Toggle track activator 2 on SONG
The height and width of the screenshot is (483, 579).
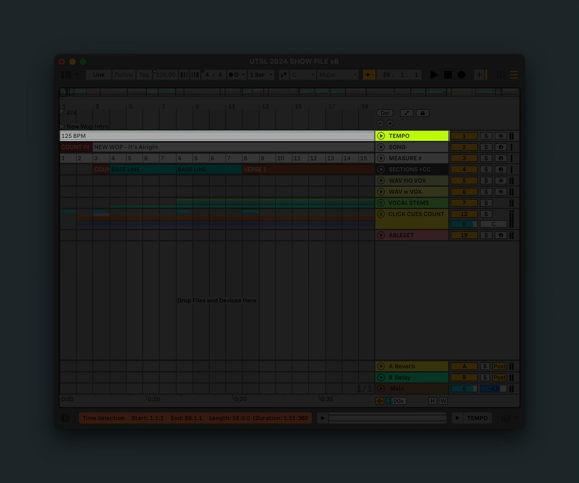pos(464,147)
